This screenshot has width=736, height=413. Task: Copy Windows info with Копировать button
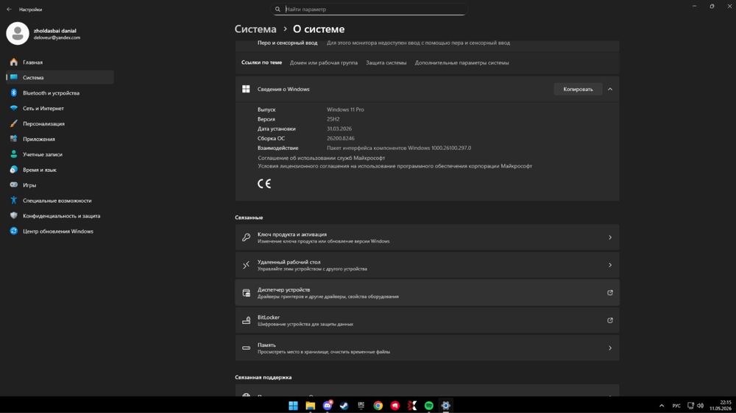click(x=578, y=89)
